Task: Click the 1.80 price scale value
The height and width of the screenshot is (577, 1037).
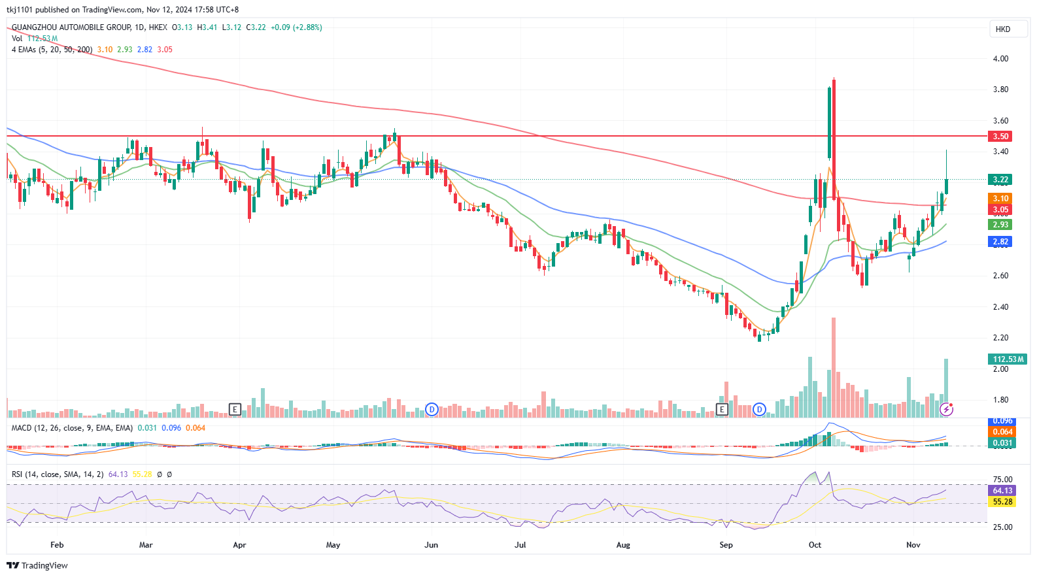Action: [1000, 400]
